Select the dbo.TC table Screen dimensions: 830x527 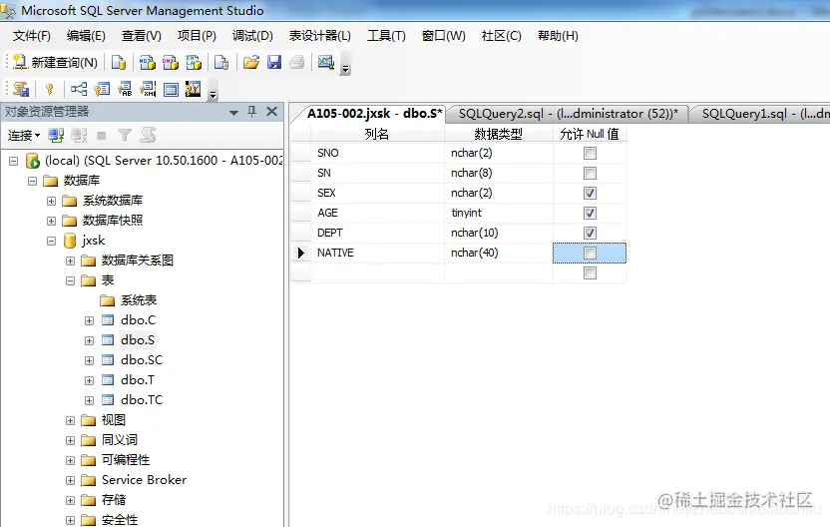click(x=142, y=400)
